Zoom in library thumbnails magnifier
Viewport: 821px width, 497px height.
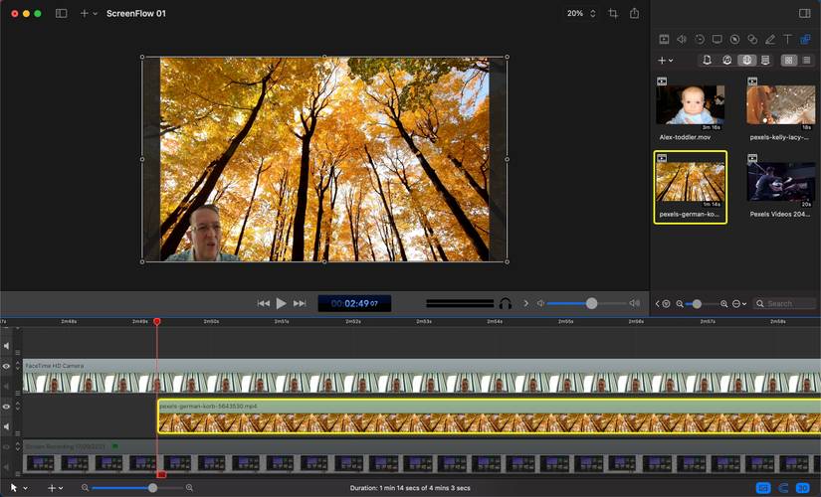tap(724, 303)
